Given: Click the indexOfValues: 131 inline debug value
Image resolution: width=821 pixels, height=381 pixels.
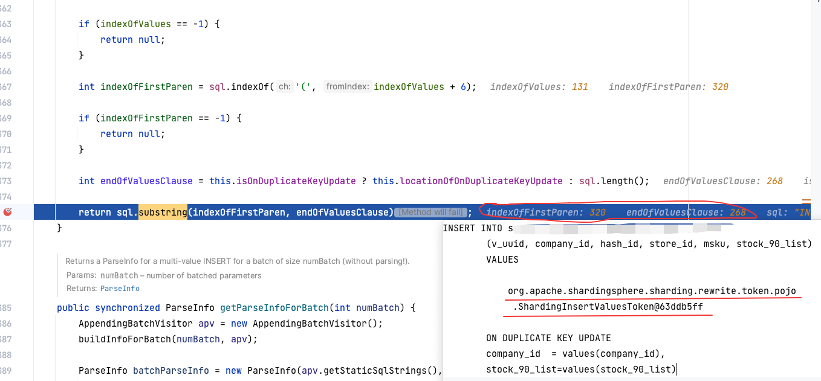Looking at the screenshot, I should point(539,87).
